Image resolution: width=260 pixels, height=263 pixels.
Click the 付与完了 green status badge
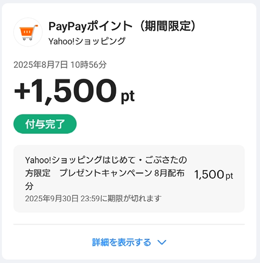point(45,124)
